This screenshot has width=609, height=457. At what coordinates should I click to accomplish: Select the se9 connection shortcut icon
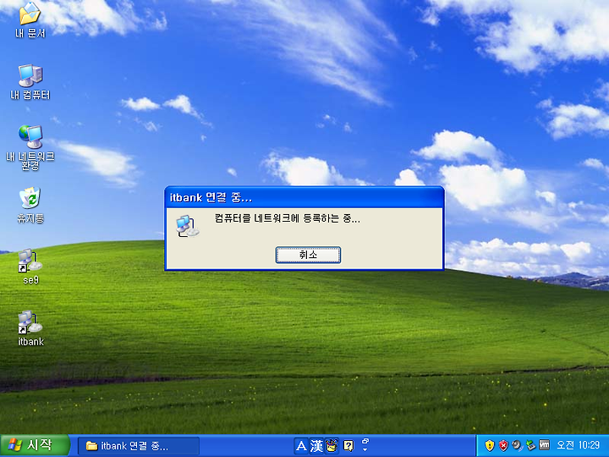pos(30,267)
